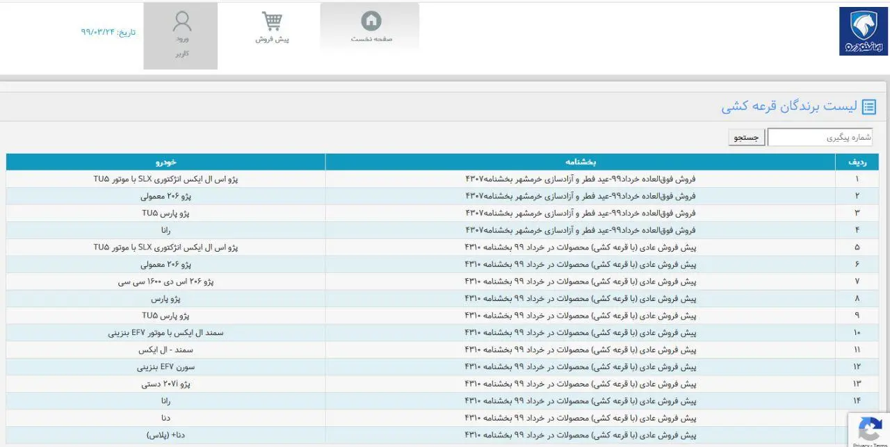
Task: Select the سورن EF7 بنزینی cell
Action: [165, 366]
